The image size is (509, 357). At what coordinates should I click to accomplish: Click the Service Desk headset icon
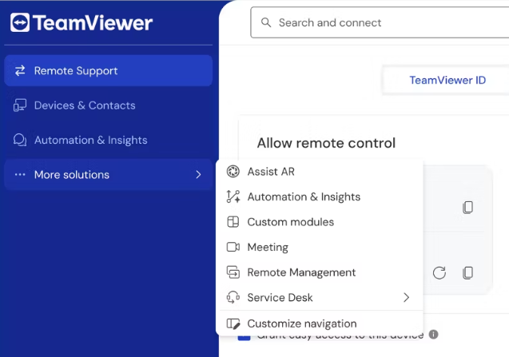pyautogui.click(x=233, y=297)
